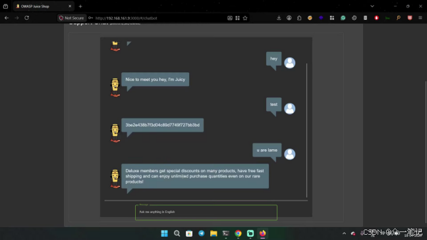Open the account profile icon in toolbar

289,18
